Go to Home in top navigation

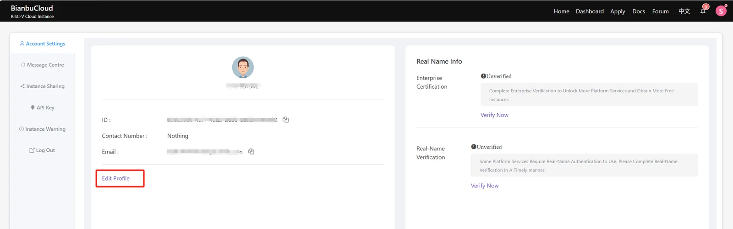click(x=561, y=11)
